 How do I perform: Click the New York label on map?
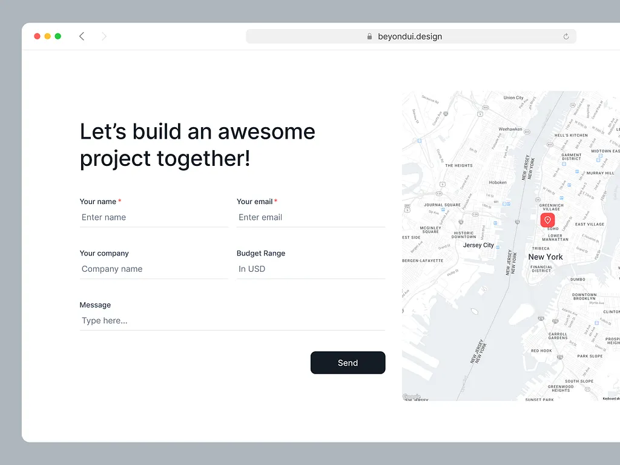[x=546, y=257]
